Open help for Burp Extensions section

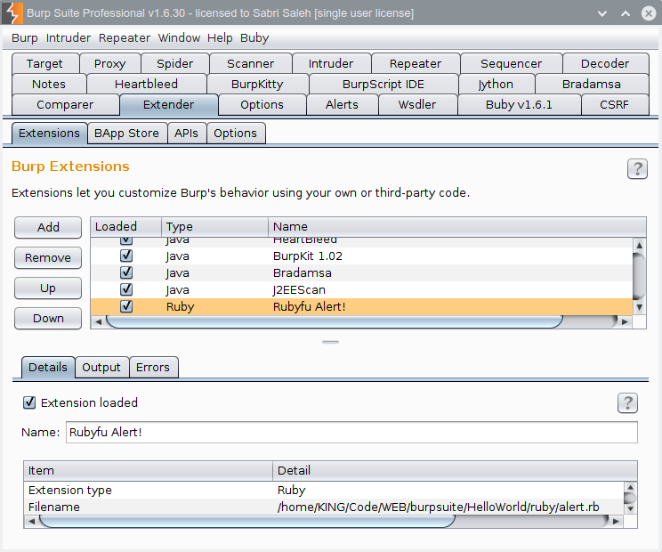point(637,169)
